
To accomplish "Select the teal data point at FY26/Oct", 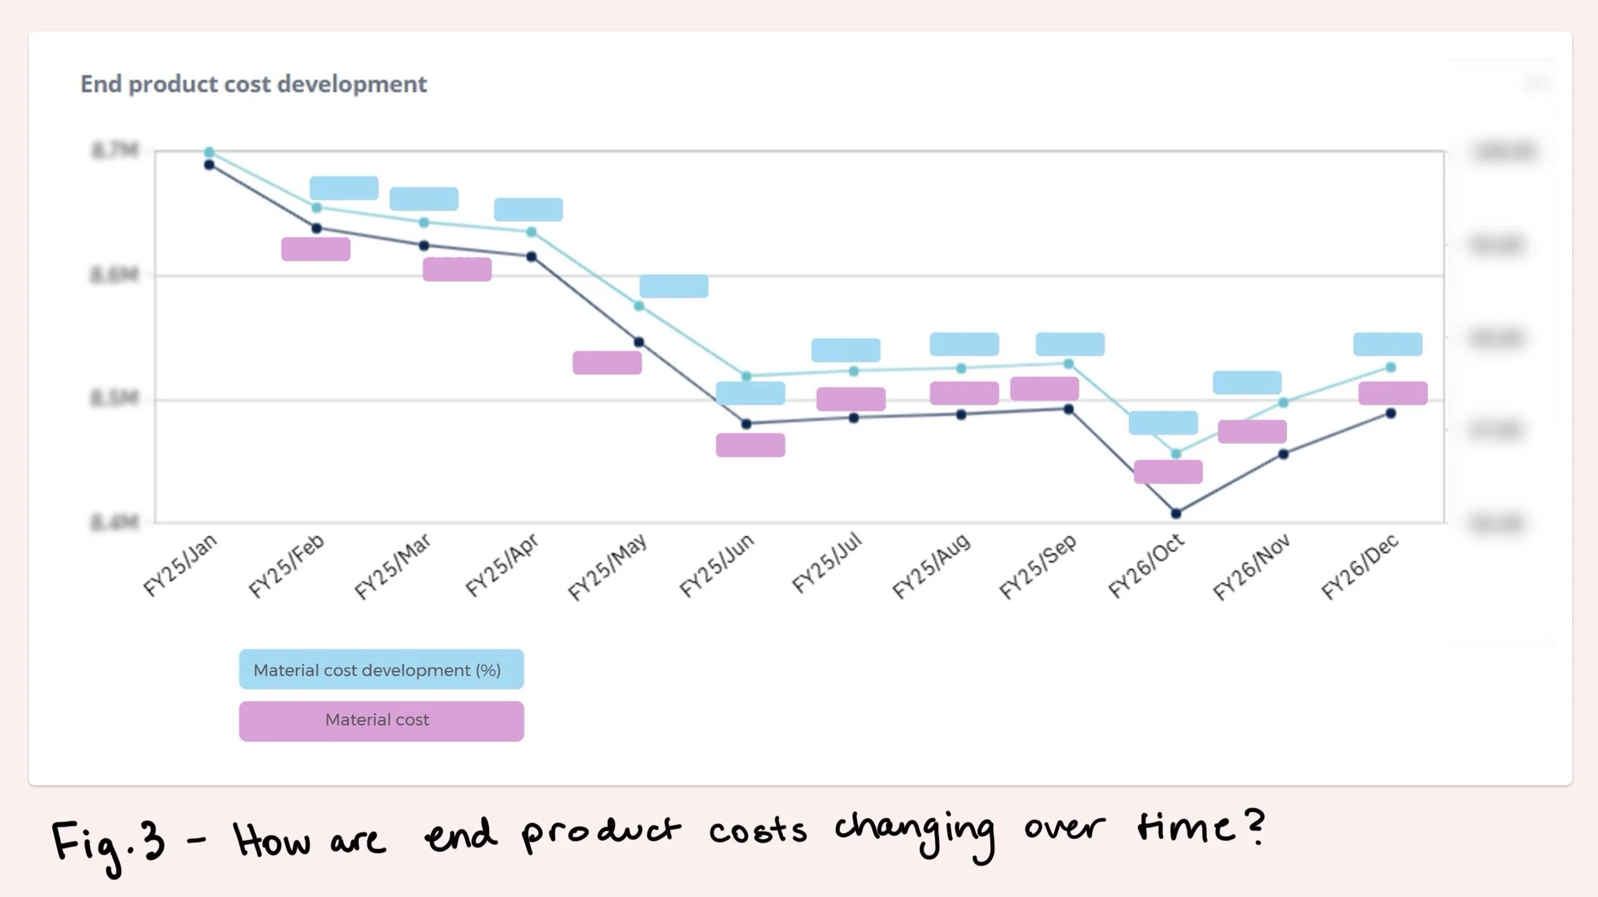I will click(1175, 454).
